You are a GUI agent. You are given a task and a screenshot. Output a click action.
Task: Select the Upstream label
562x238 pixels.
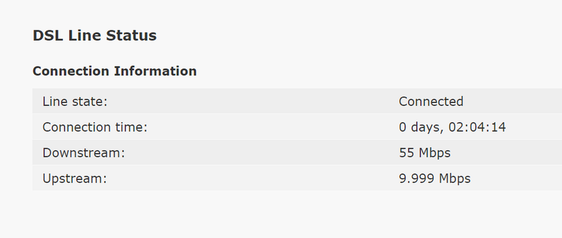click(x=75, y=178)
